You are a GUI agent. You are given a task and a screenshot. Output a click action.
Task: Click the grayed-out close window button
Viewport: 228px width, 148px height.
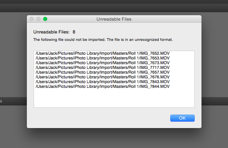pos(32,19)
